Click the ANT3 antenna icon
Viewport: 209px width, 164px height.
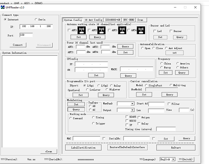coord(122,30)
